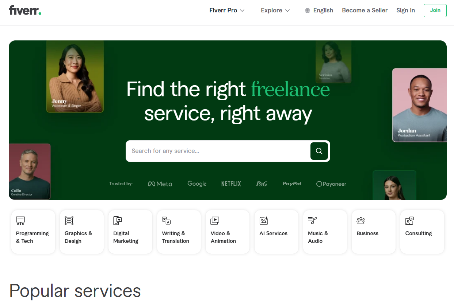The image size is (454, 304).
Task: Click the Become a Seller link
Action: 365,10
